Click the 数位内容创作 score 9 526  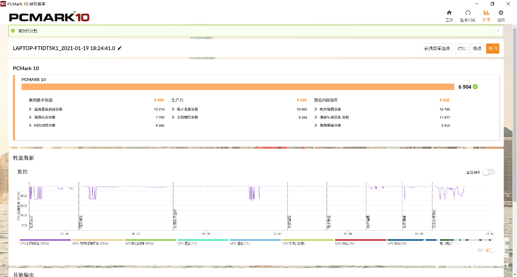point(444,100)
